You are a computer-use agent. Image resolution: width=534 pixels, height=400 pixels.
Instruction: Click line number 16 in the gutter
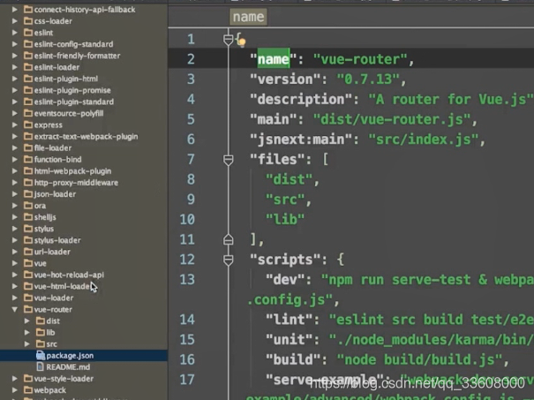pos(187,359)
